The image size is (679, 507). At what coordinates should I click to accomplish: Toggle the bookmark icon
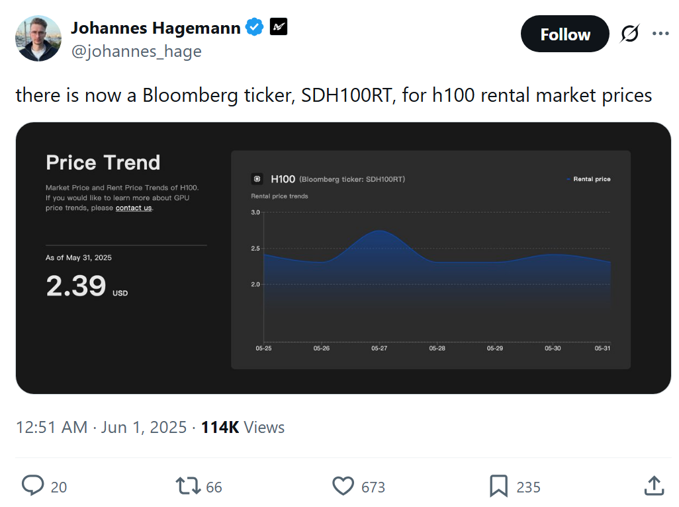click(498, 487)
